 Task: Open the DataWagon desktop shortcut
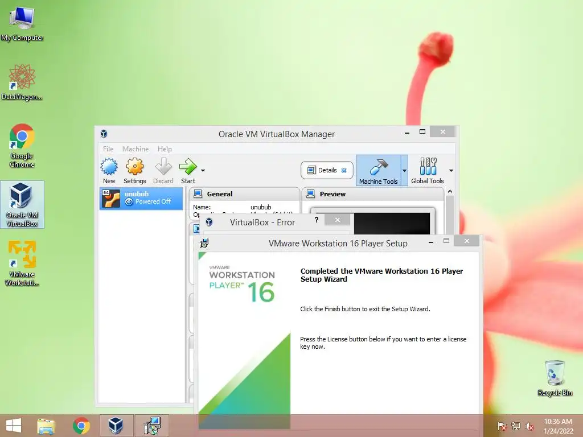22,82
